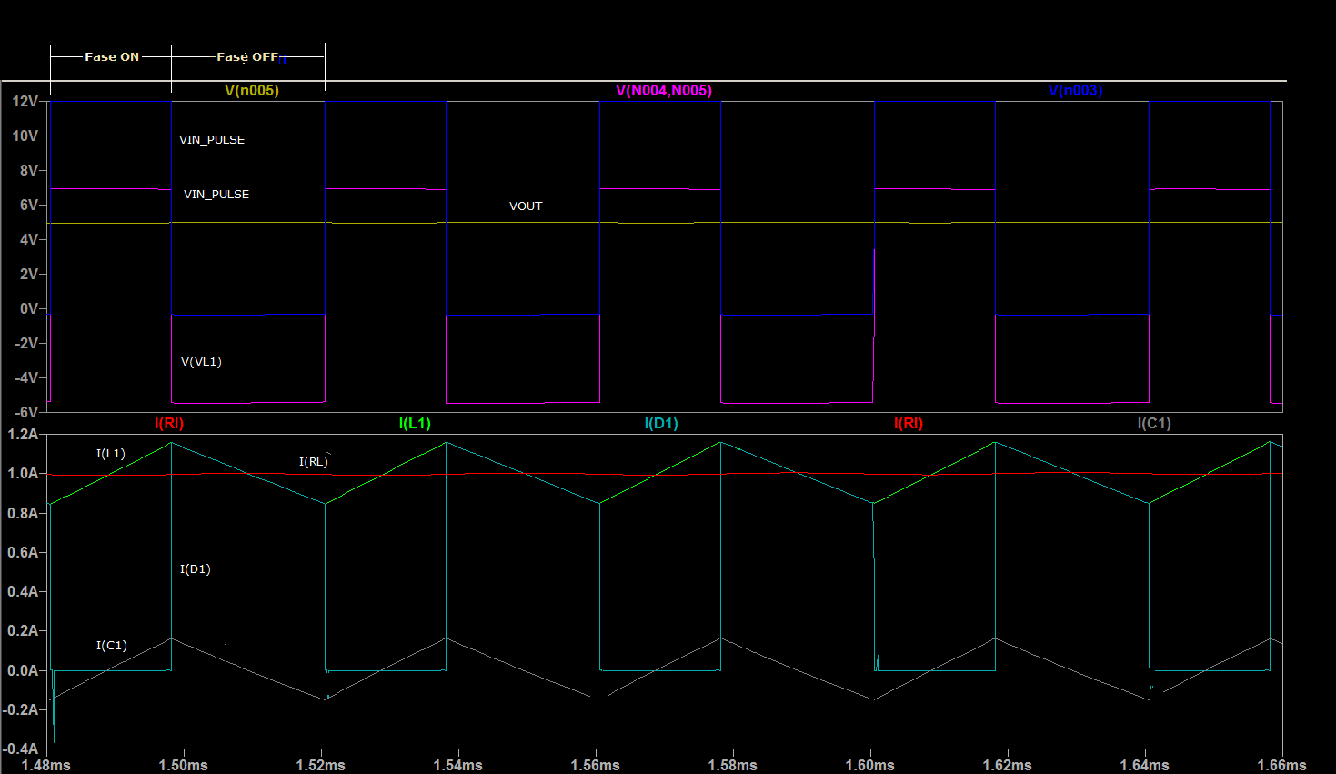Image resolution: width=1336 pixels, height=774 pixels.
Task: Click the VOUT annotation label
Action: click(x=526, y=206)
